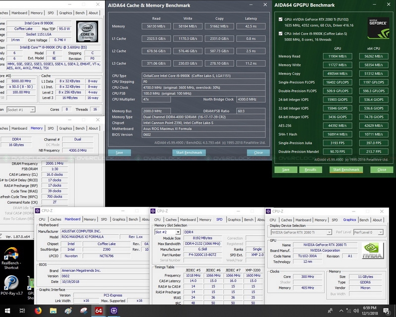Click the Motherboard Asus ROG Maximus XI Formula field

(203, 129)
